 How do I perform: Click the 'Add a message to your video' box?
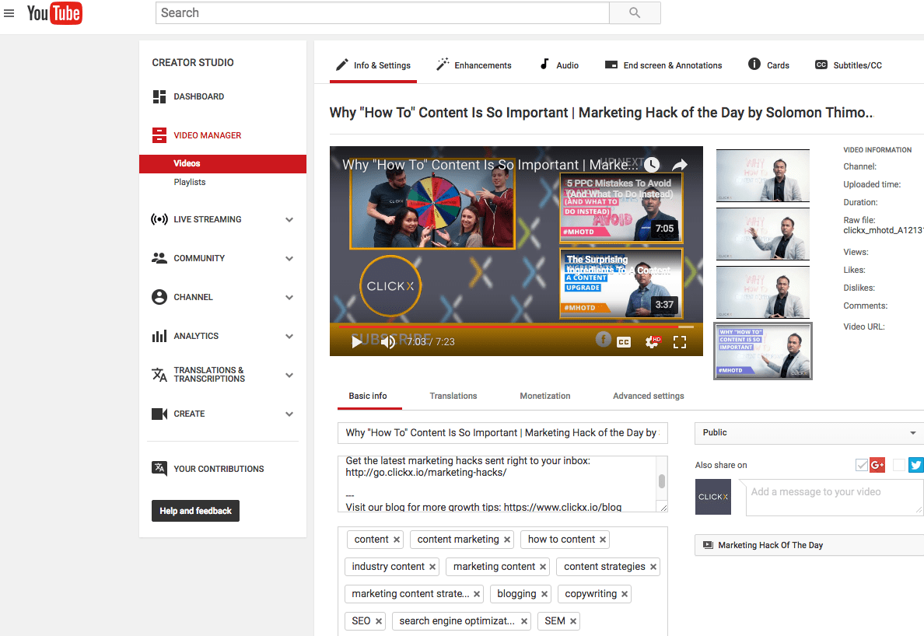click(x=835, y=498)
